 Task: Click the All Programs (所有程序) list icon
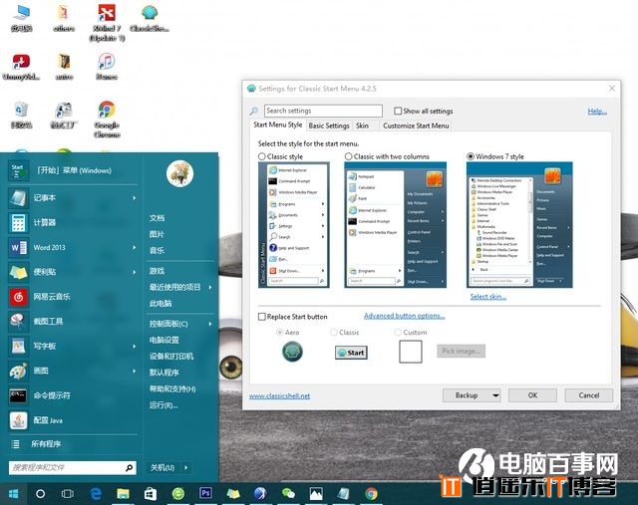click(x=16, y=444)
